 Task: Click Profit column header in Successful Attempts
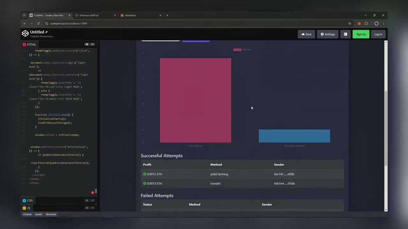pos(147,164)
